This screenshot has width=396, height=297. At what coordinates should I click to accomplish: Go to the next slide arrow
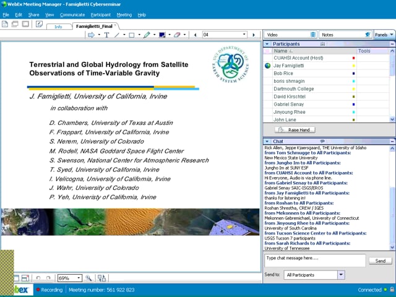coord(254,35)
